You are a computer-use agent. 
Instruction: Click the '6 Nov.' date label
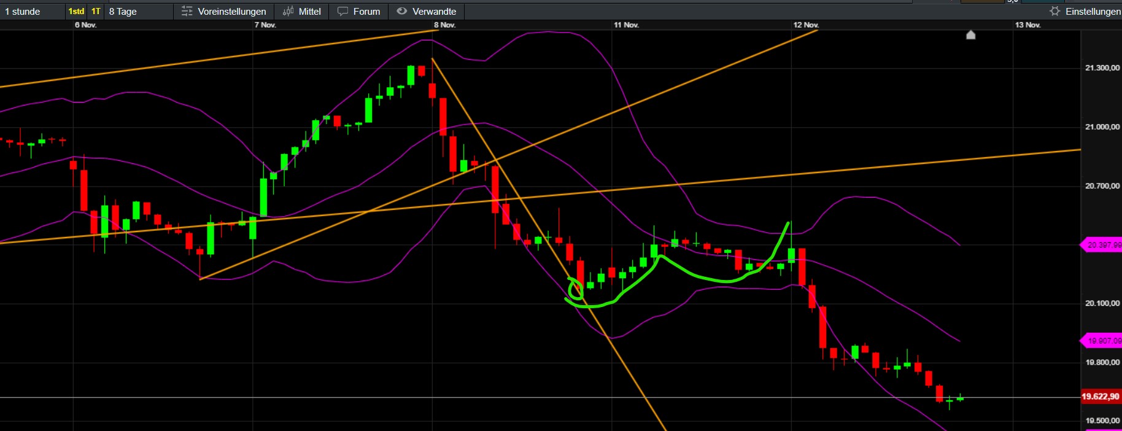85,25
